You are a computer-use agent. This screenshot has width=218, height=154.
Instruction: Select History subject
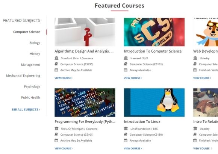tap(35, 54)
